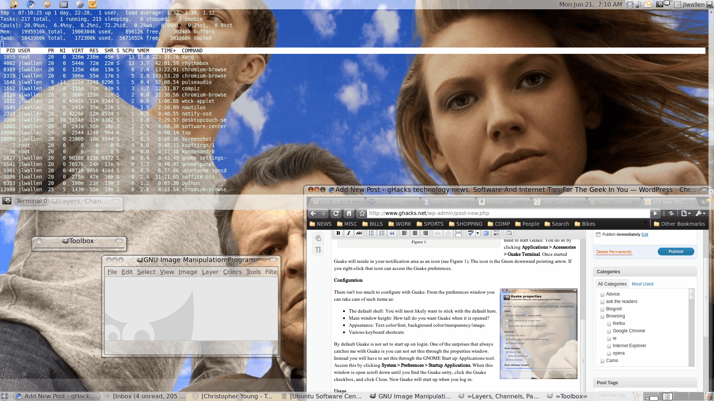
Task: Click the Guake terminal tray icon
Action: point(659,4)
